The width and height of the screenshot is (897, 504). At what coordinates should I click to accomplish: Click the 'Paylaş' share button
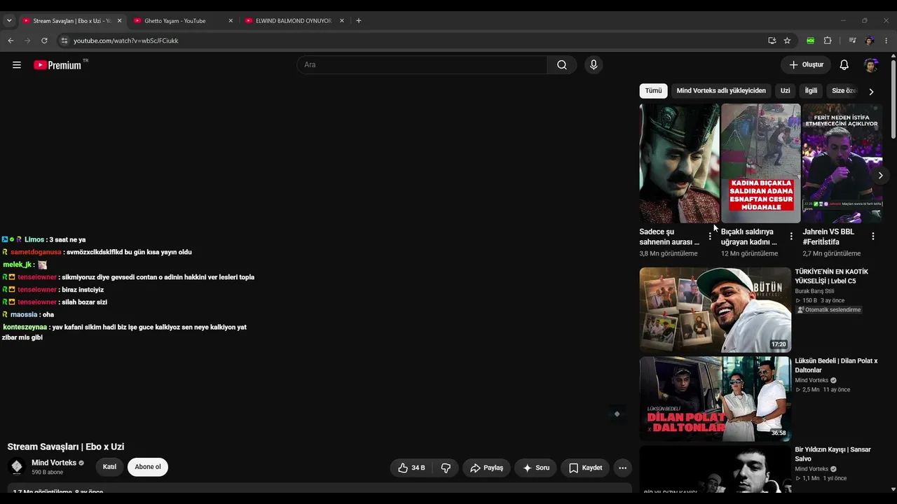click(x=486, y=468)
